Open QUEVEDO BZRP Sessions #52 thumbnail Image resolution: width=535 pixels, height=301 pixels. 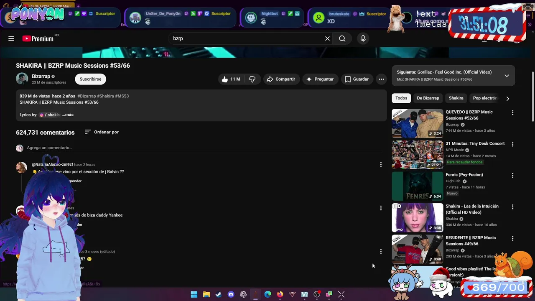coord(417,123)
